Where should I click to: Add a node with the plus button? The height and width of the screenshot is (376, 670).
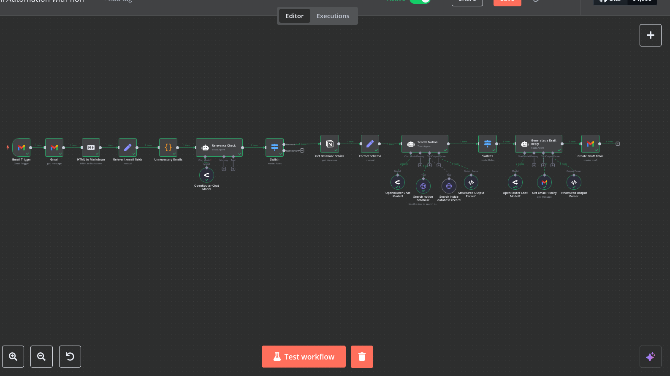point(651,35)
